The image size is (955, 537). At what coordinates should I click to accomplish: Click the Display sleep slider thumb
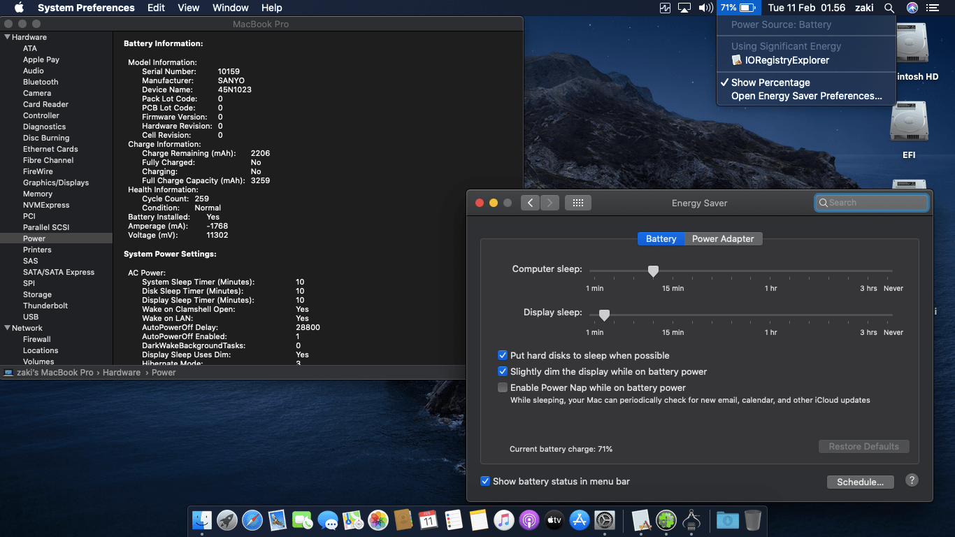[604, 315]
